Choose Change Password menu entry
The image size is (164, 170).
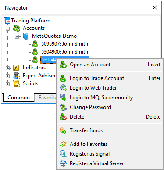110,107
